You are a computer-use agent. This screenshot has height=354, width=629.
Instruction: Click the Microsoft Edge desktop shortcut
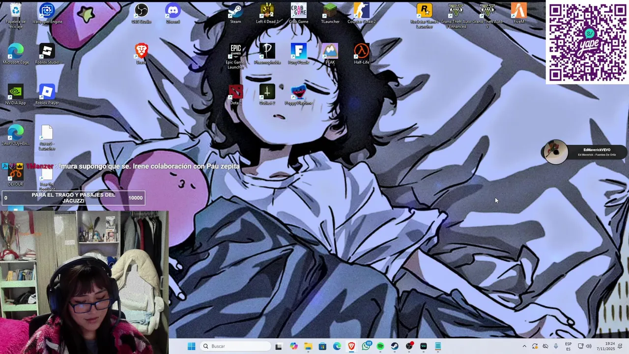(16, 54)
